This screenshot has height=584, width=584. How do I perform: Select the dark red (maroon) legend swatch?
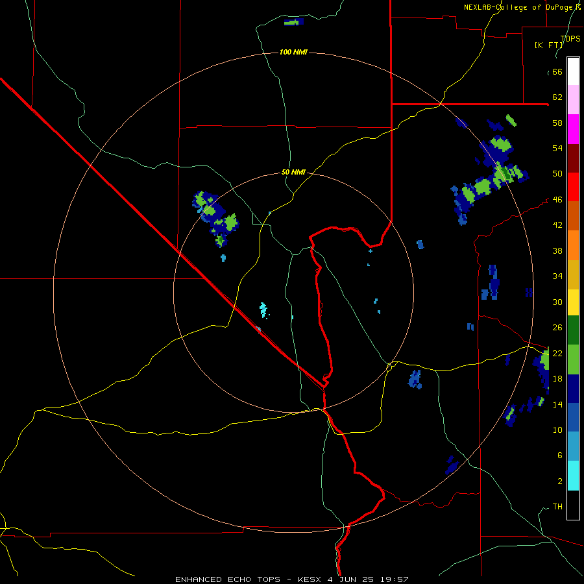point(573,158)
